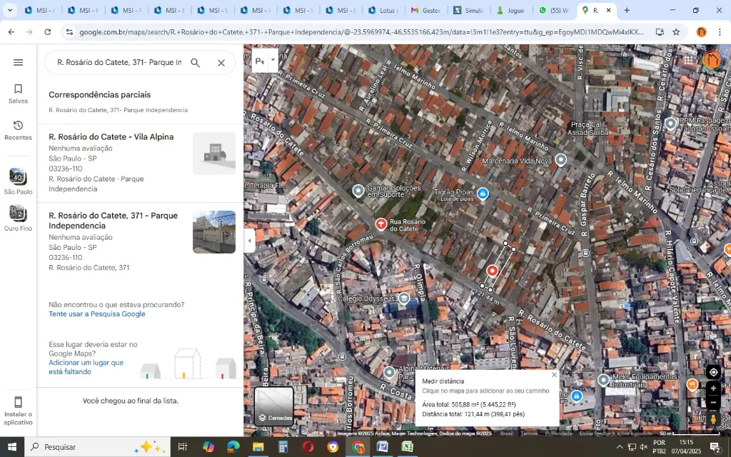Clear the search box with X
731x457 pixels.
click(x=221, y=63)
